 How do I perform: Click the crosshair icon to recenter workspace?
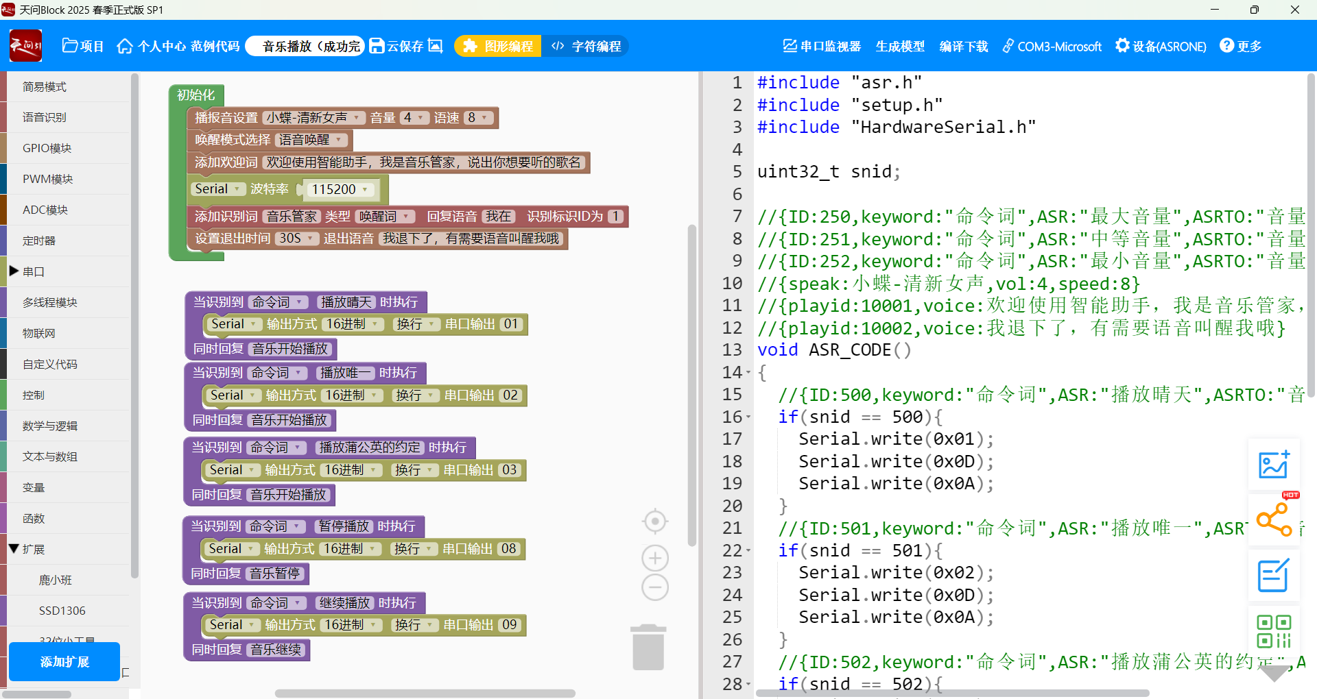[x=654, y=521]
